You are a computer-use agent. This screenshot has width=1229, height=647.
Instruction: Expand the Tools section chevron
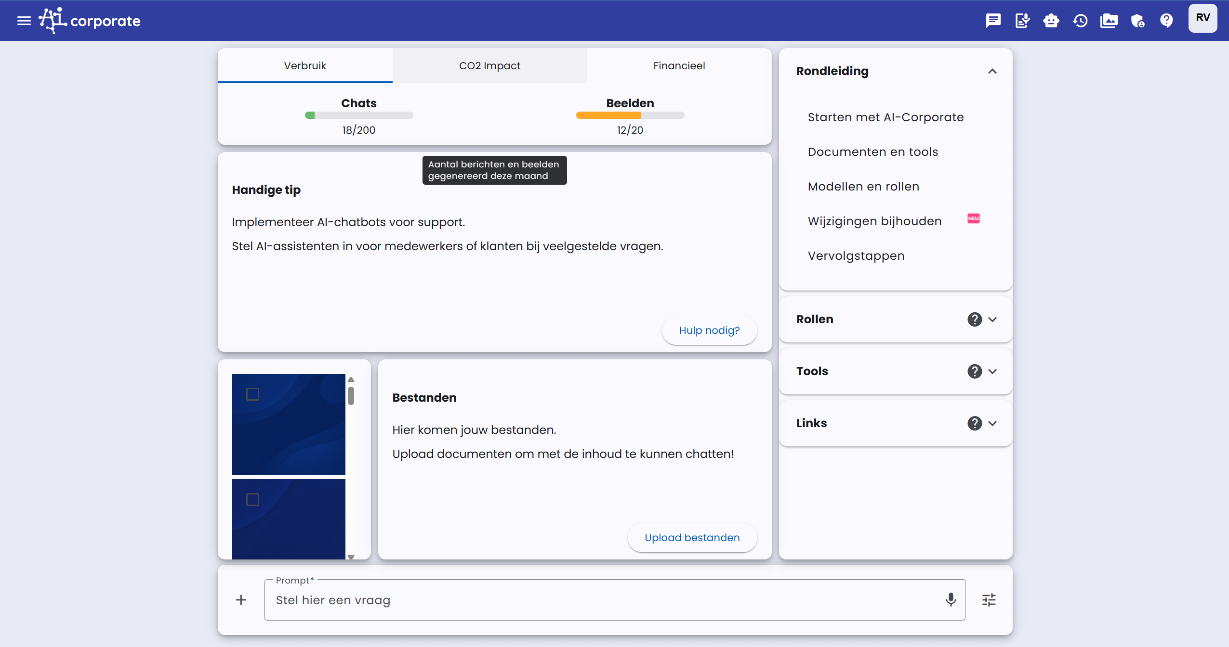tap(992, 371)
